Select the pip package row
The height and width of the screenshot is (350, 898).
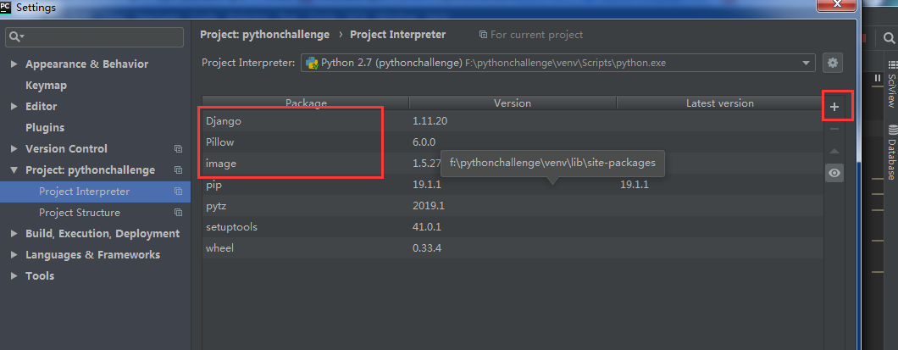[513, 185]
